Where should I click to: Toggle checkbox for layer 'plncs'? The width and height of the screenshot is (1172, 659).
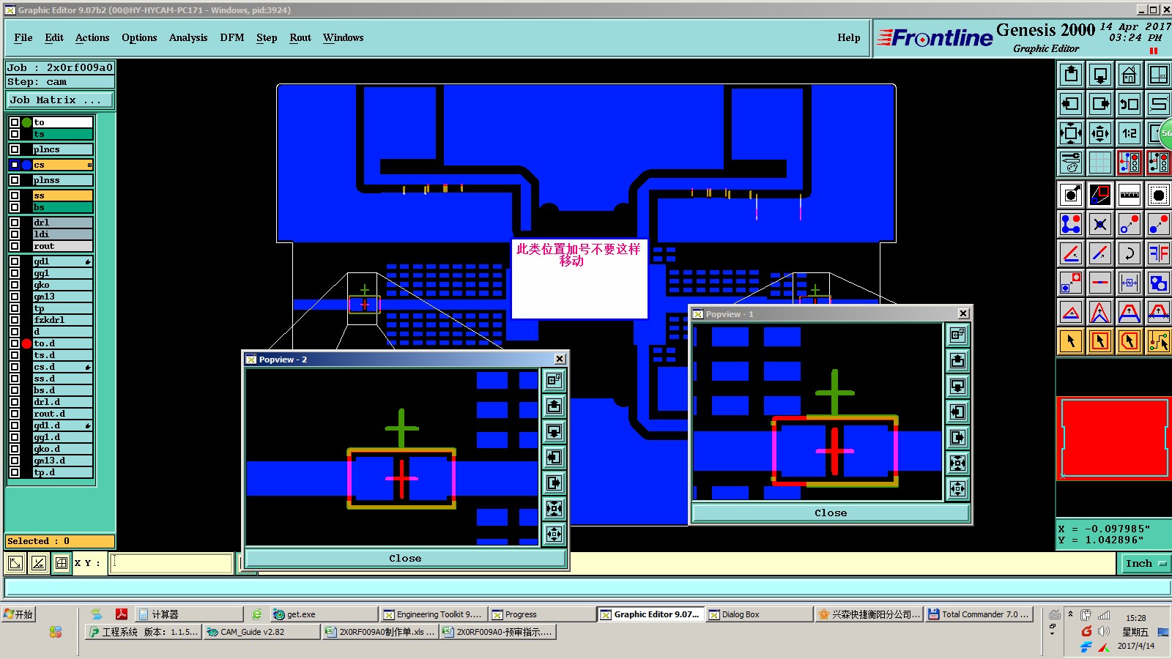[15, 149]
